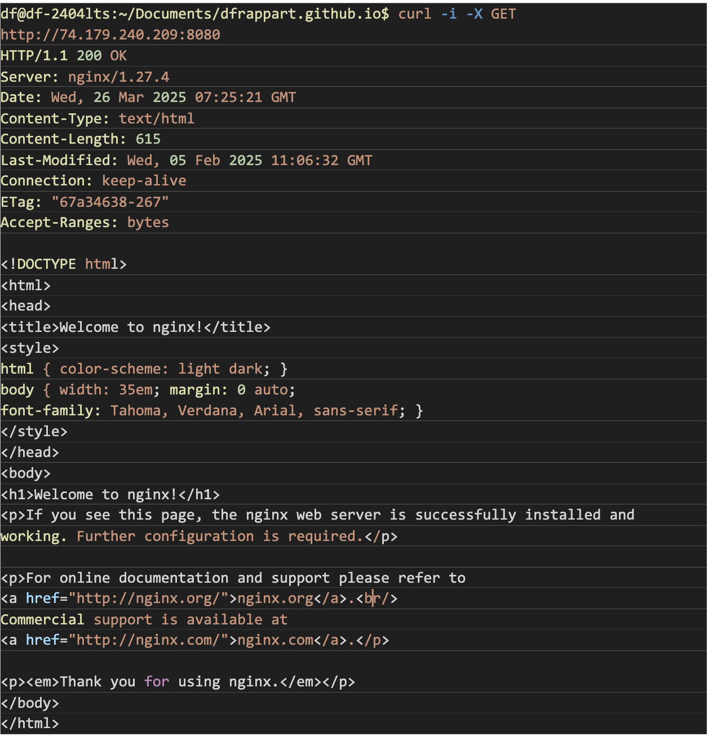708x736 pixels.
Task: Click the Last-Modified header line
Action: point(186,161)
